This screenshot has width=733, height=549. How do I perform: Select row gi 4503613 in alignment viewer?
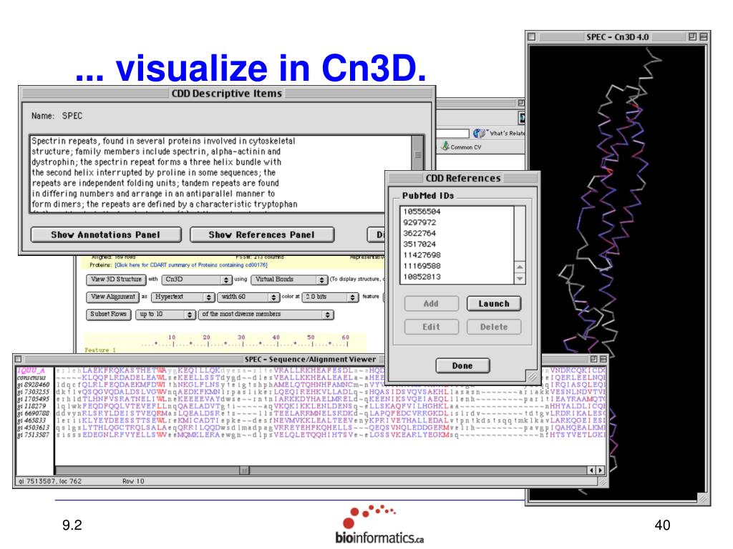tap(33, 427)
